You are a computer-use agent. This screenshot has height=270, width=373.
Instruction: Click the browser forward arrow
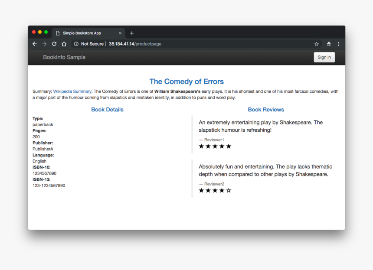tap(44, 44)
